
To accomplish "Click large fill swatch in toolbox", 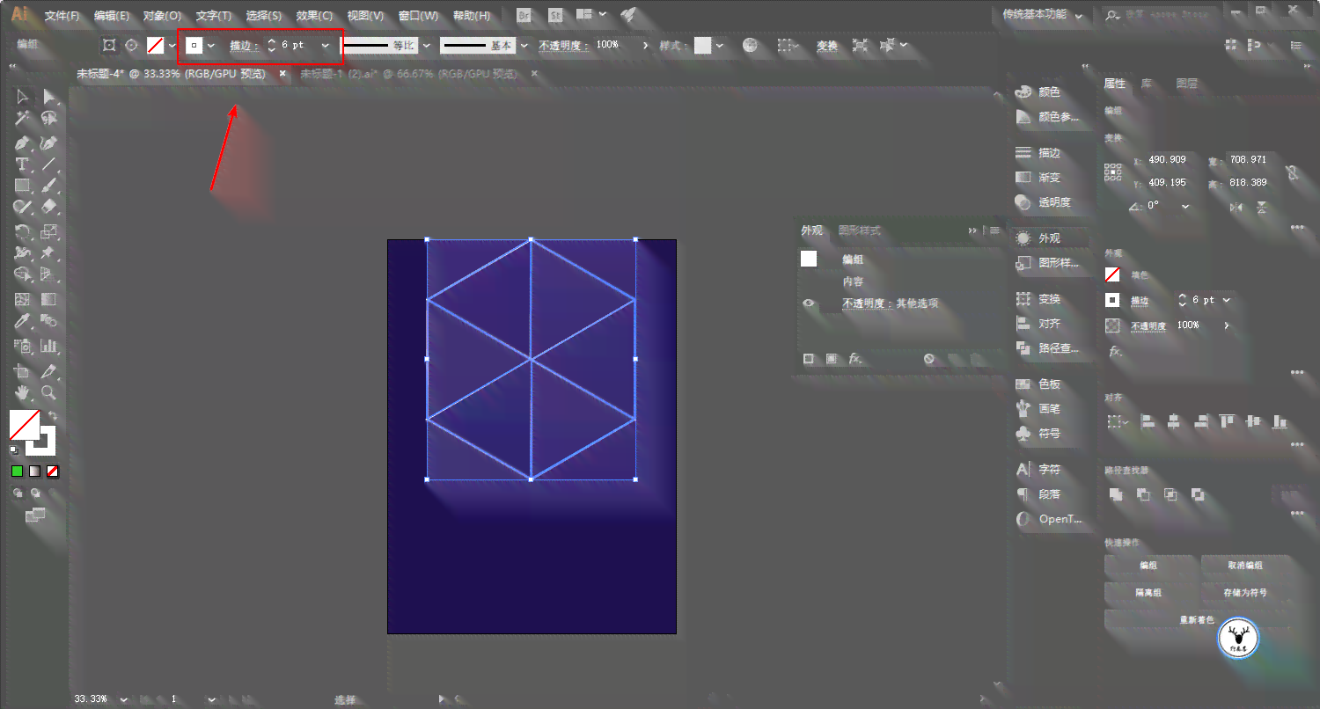I will [25, 425].
